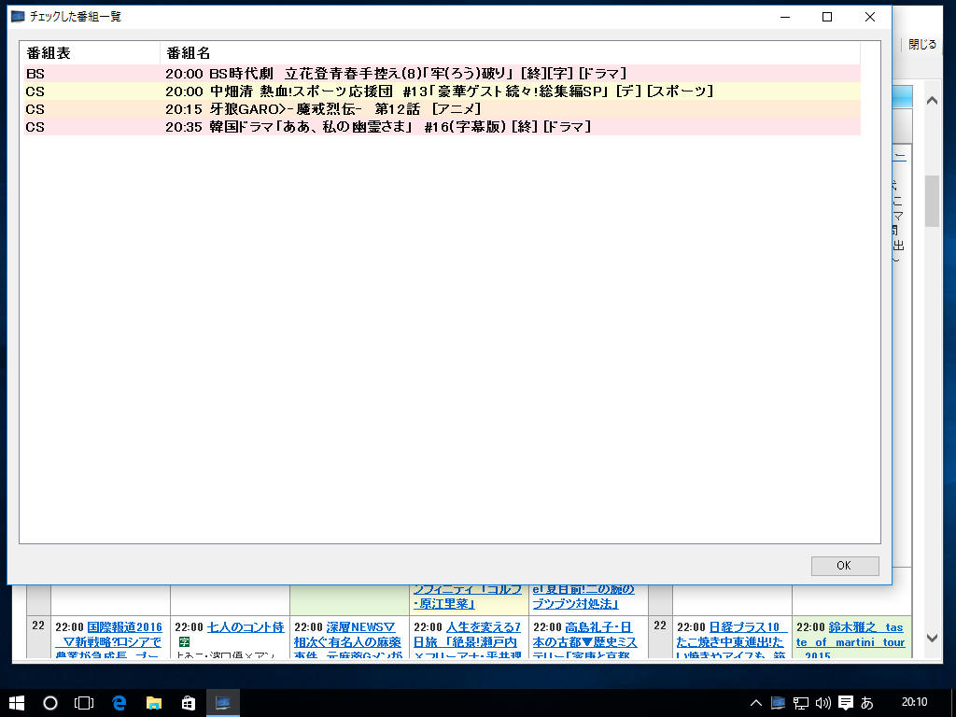The width and height of the screenshot is (956, 717).
Task: Click the scroll-down arrow of background program guide
Action: coord(933,638)
